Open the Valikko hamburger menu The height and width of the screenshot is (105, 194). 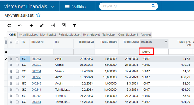pos(67,6)
